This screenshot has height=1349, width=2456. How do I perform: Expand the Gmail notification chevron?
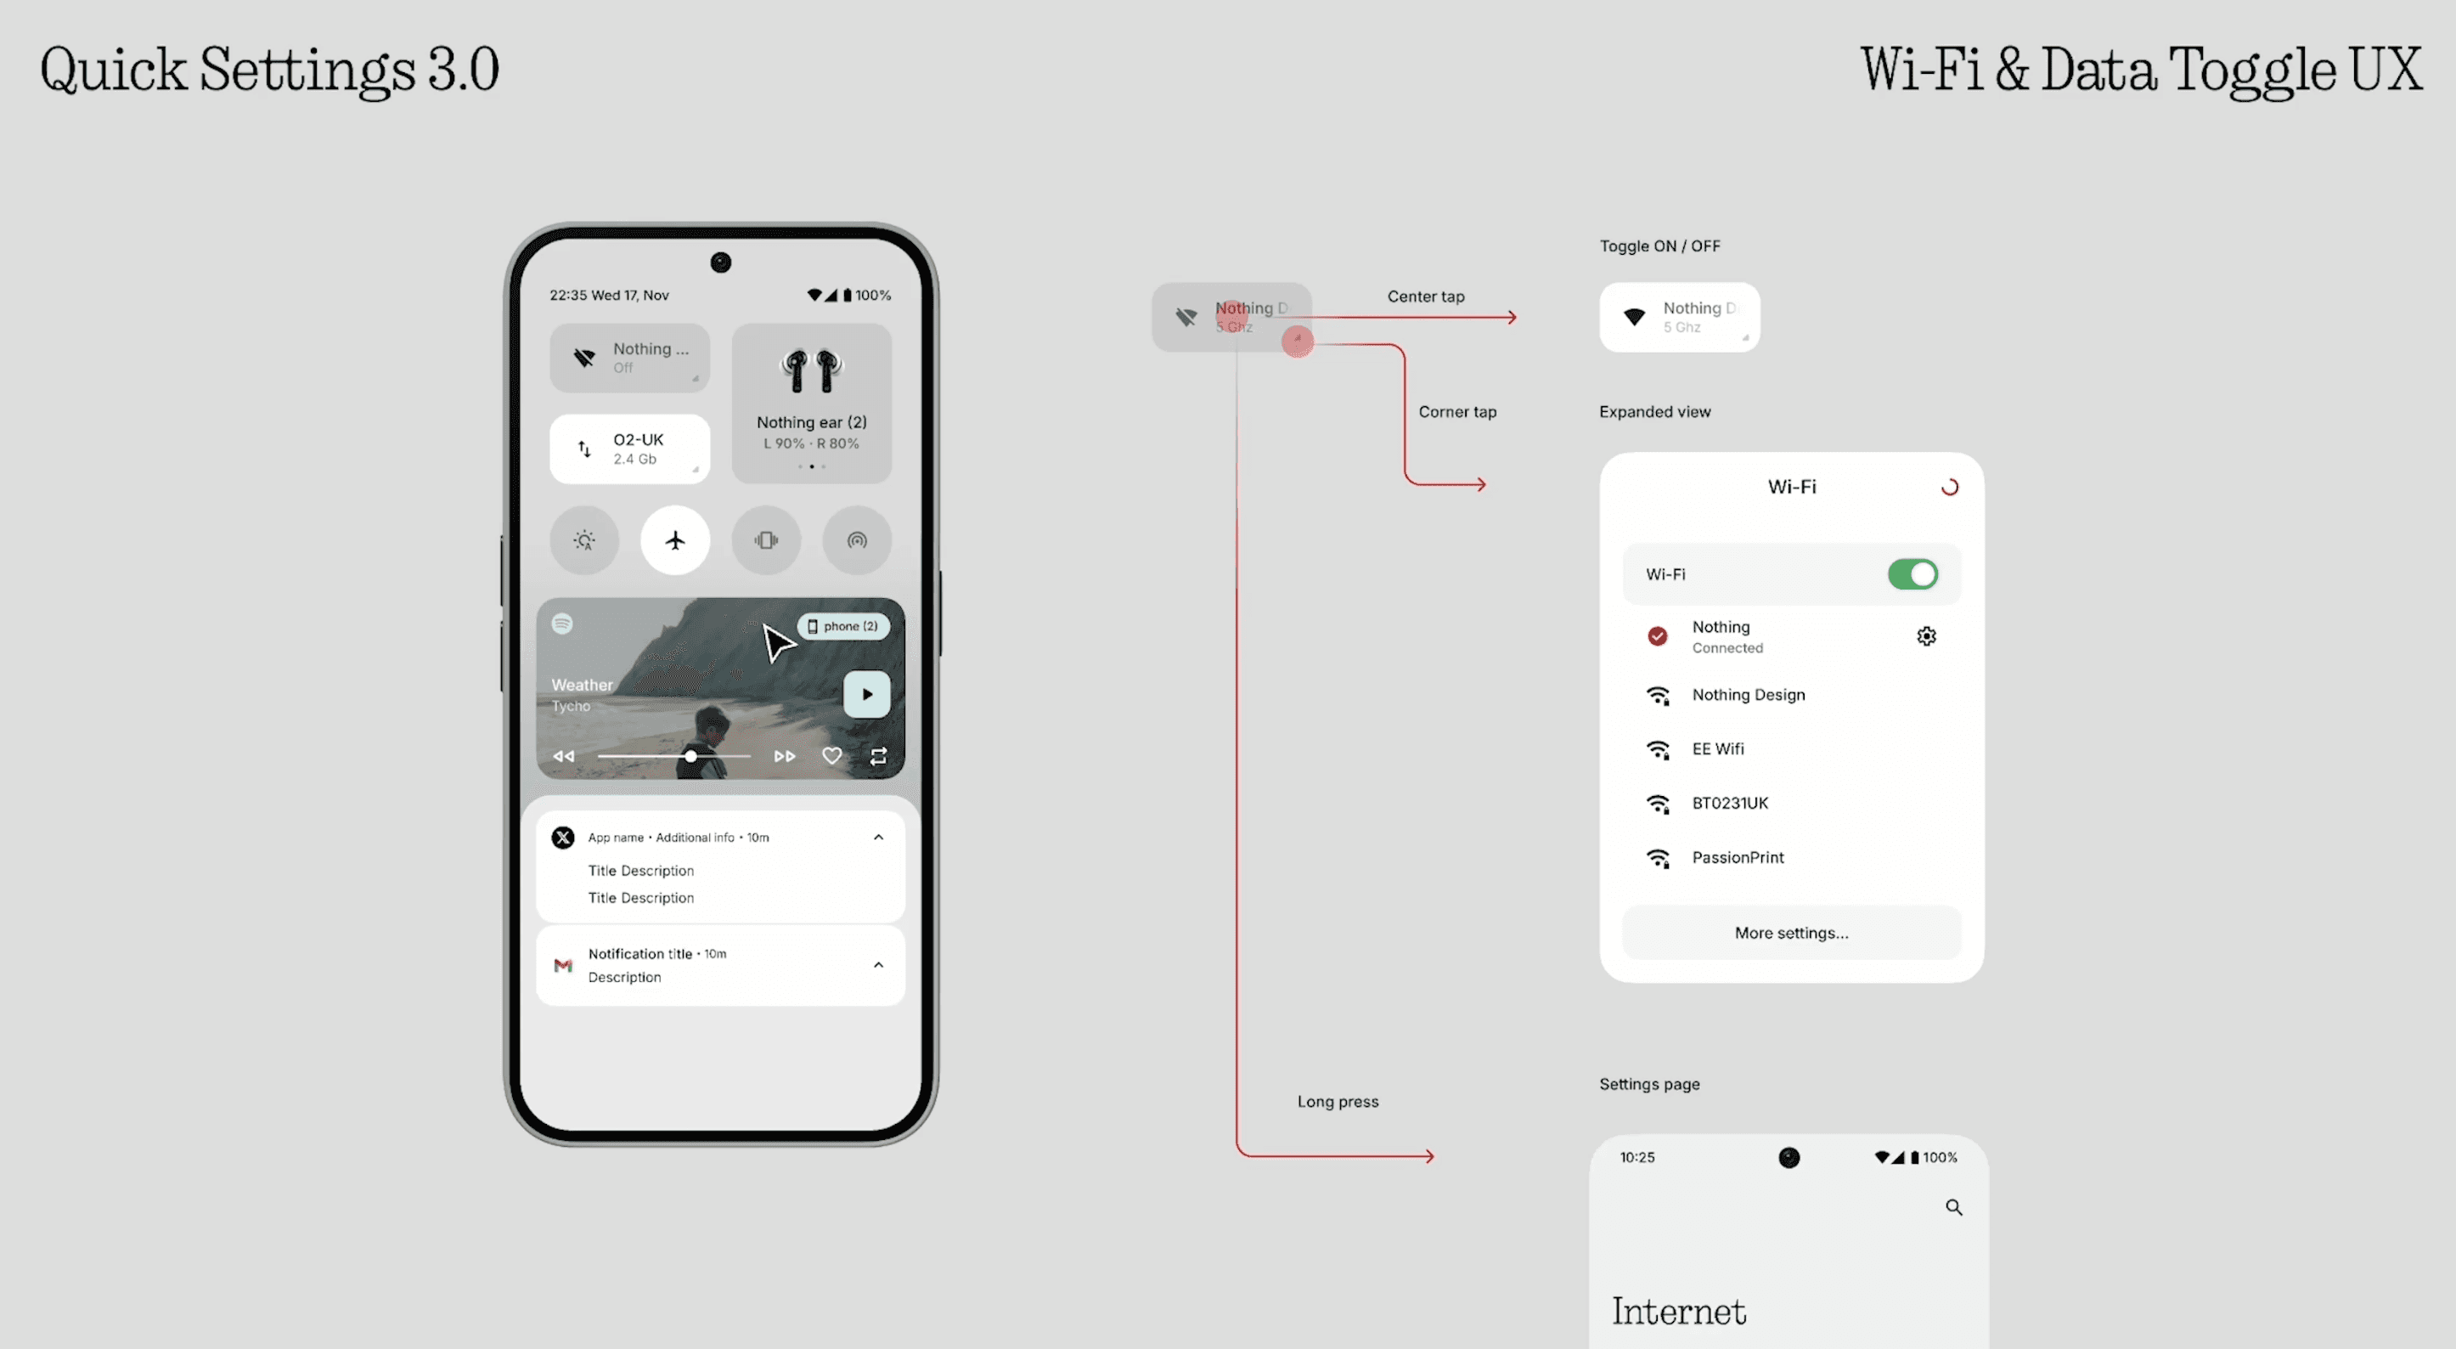point(876,965)
